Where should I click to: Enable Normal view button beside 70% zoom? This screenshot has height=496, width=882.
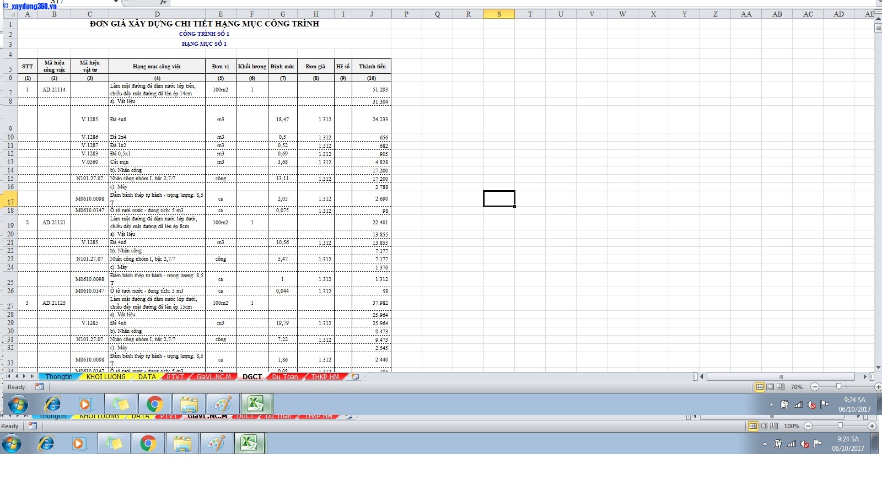point(760,387)
